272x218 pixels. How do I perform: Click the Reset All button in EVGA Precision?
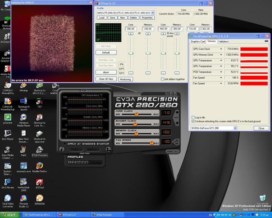click(173, 151)
